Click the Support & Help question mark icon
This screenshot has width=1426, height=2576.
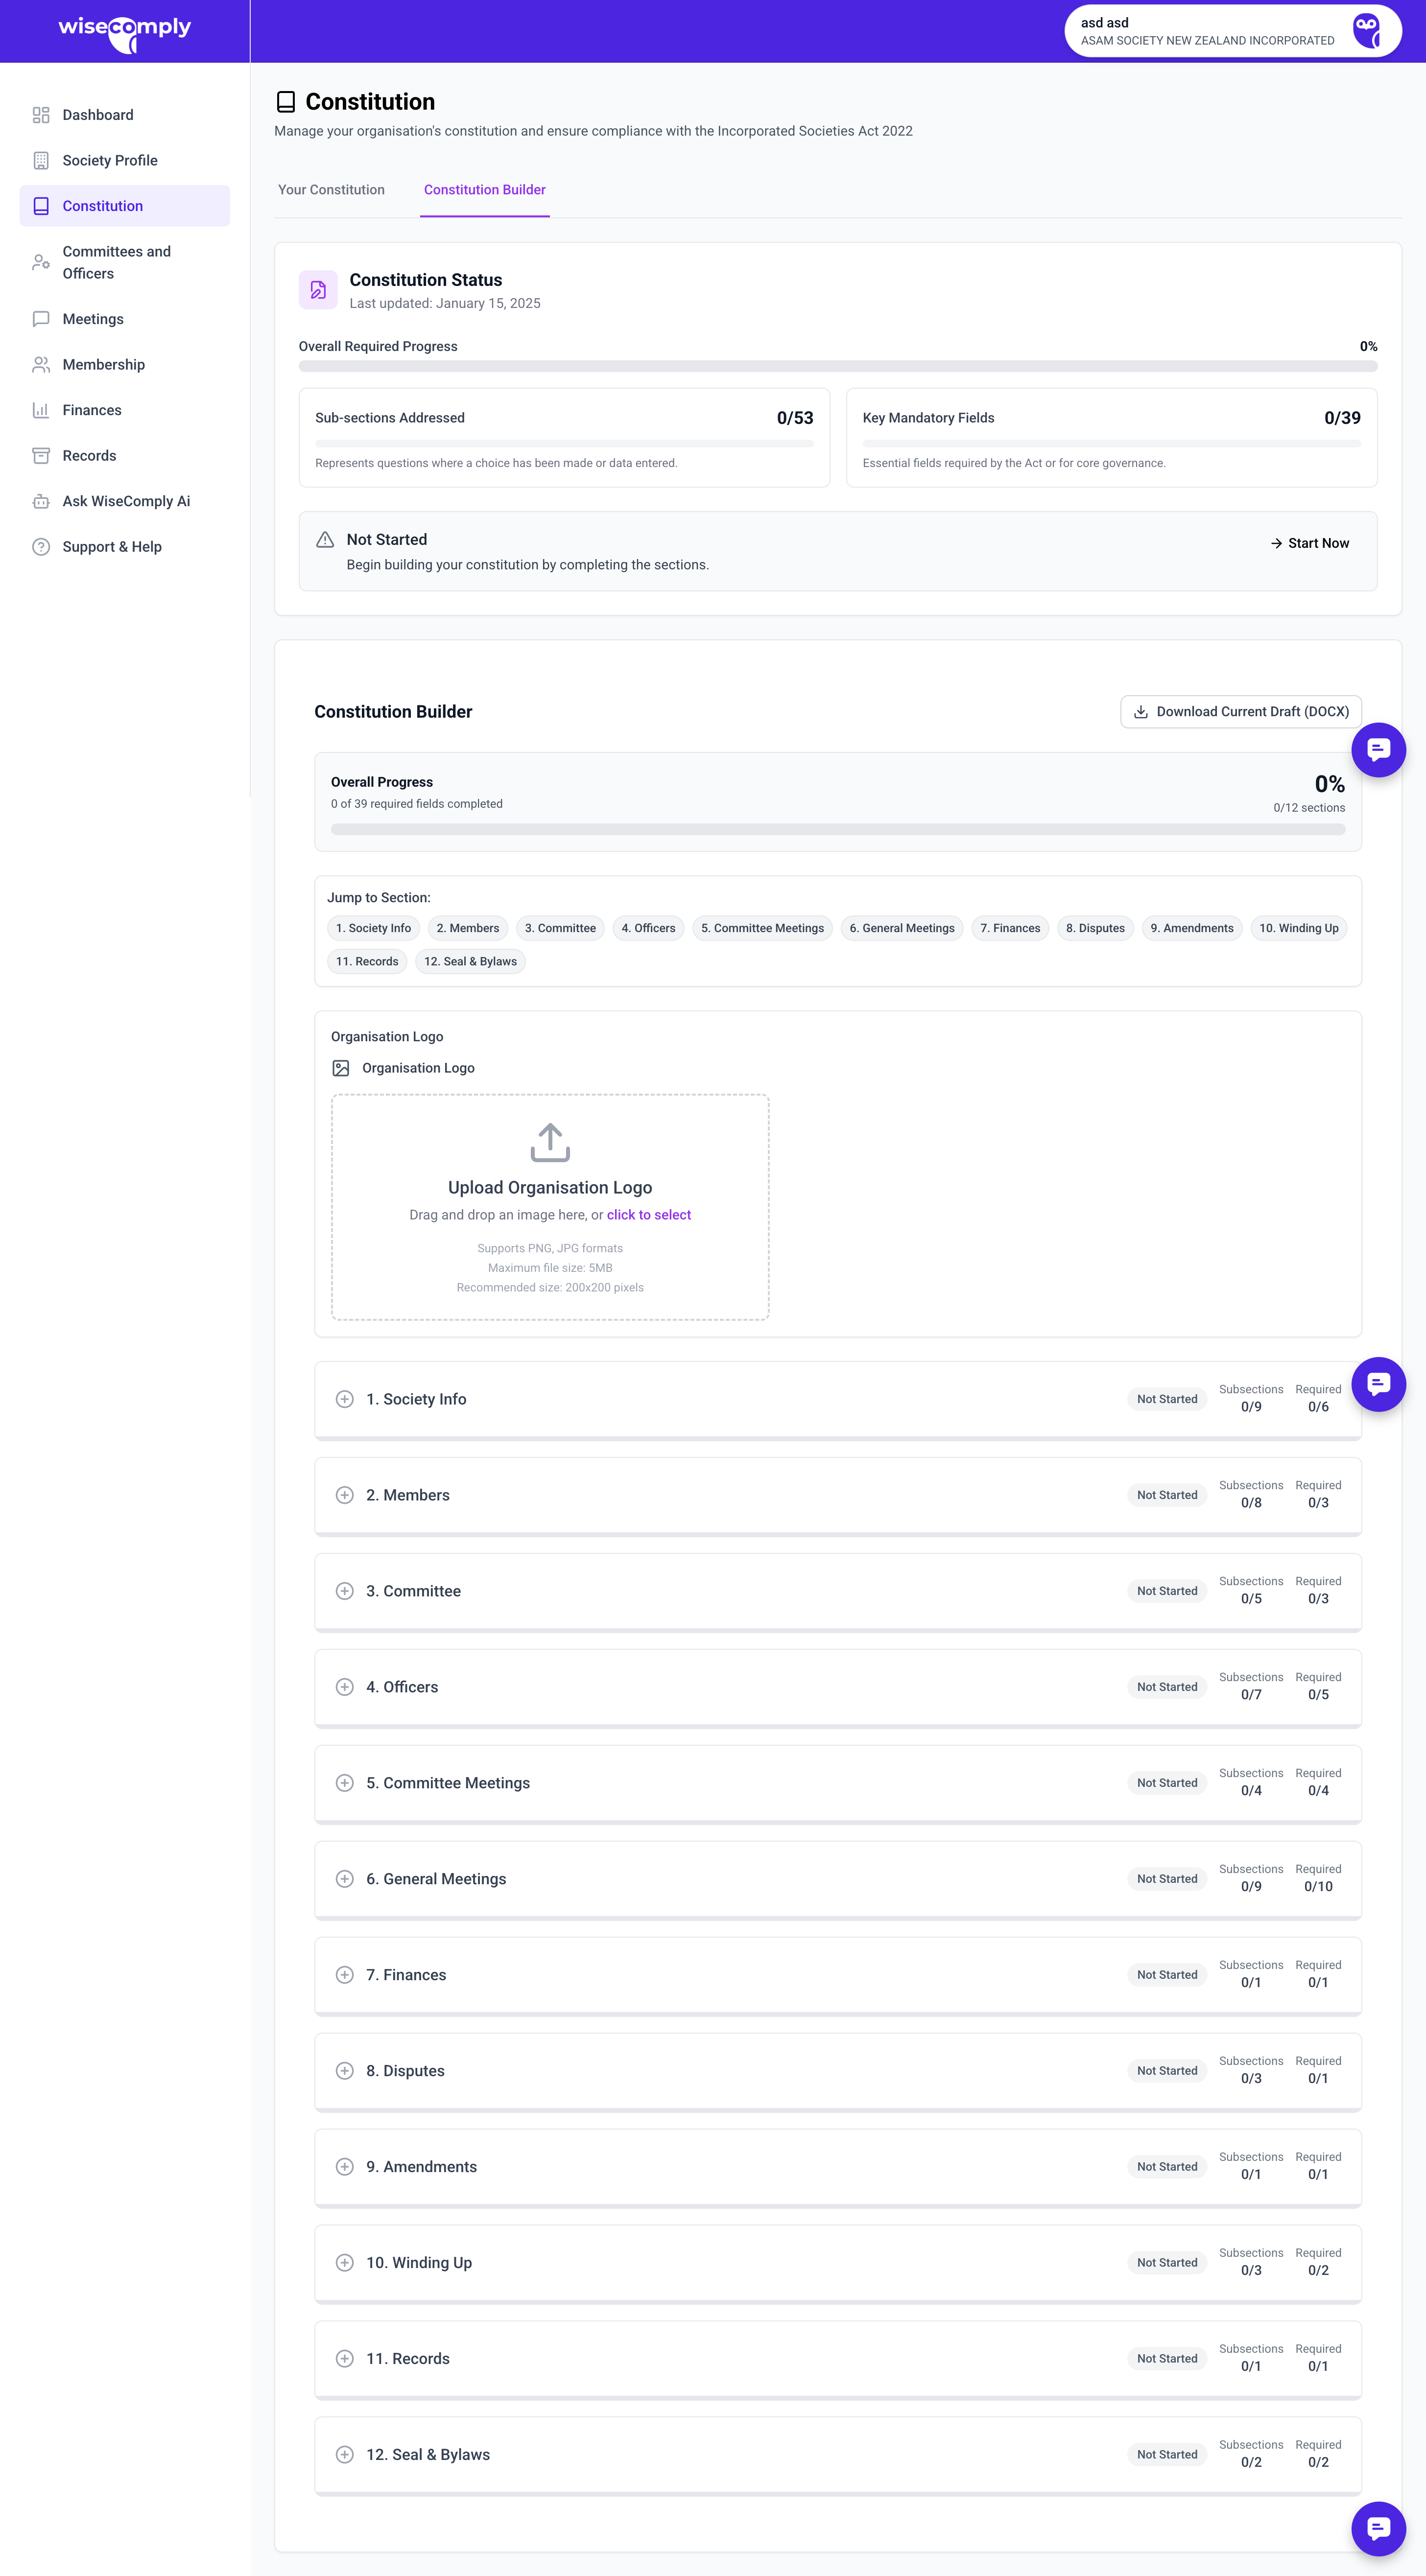coord(41,547)
